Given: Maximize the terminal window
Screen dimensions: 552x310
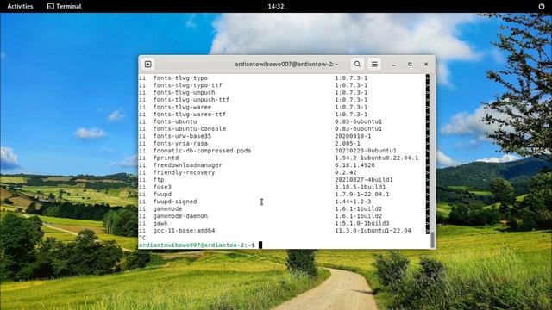Looking at the screenshot, I should click(x=410, y=65).
